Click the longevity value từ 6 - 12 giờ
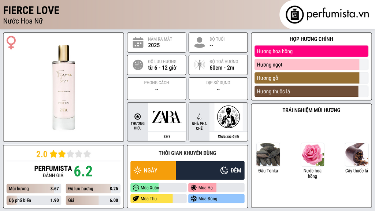Image resolution: width=375 pixels, height=211 pixels. (162, 68)
